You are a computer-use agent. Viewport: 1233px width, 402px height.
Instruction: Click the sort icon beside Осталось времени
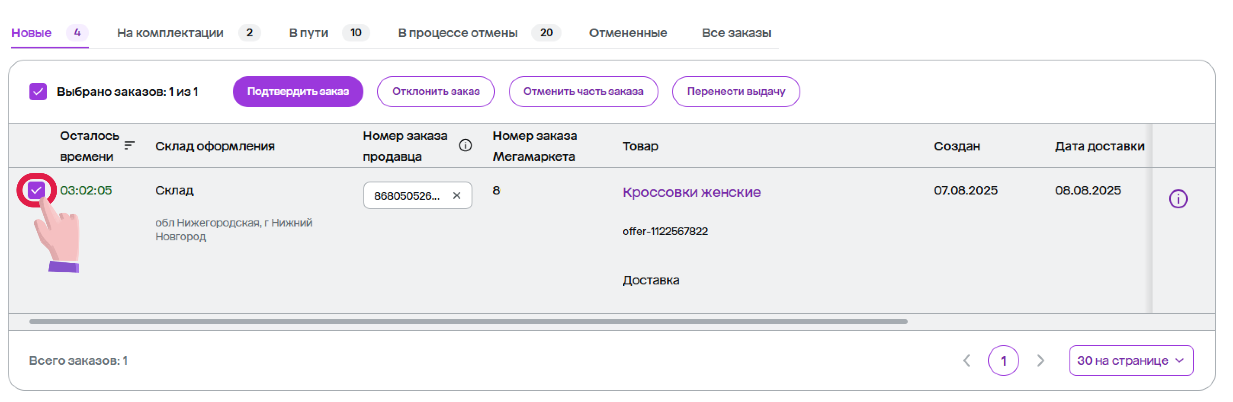129,145
